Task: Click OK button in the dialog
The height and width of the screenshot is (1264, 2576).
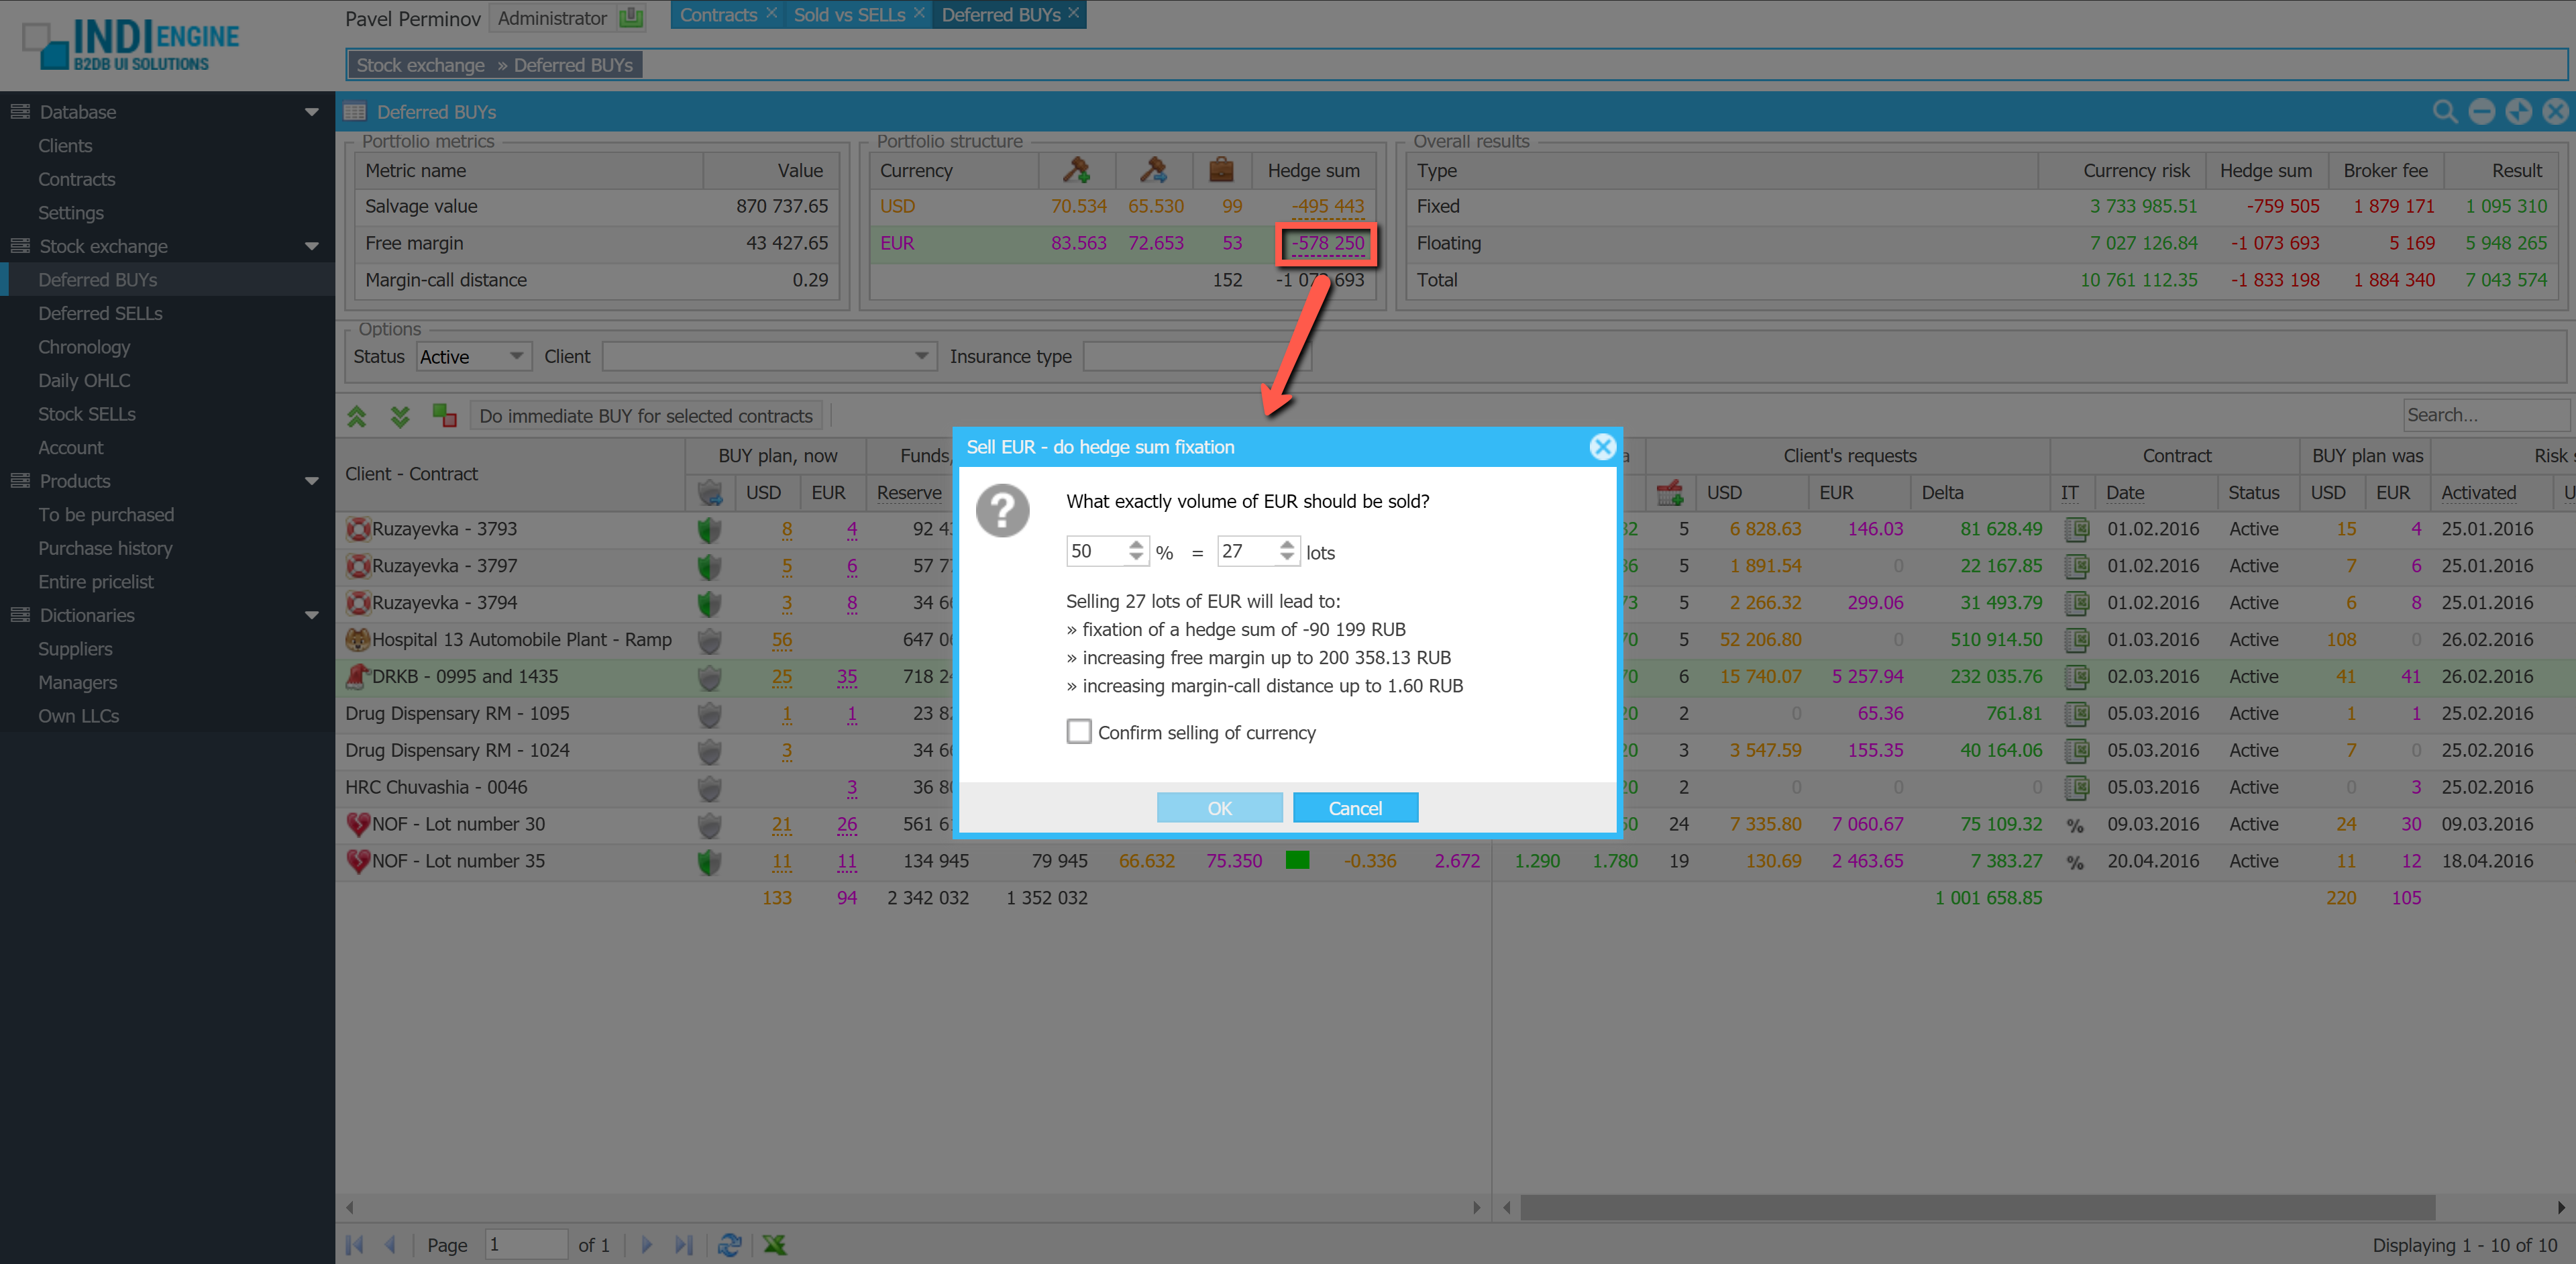Action: click(x=1219, y=807)
